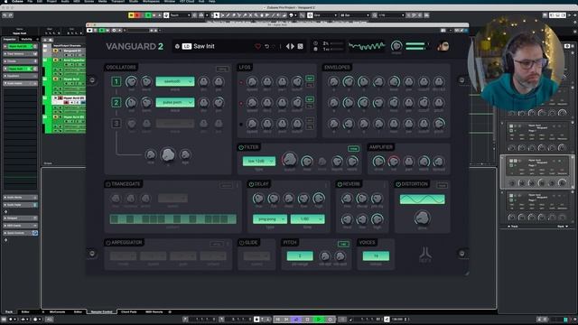Image resolution: width=578 pixels, height=325 pixels.
Task: Open oscillator 2 pulse pwm wave dropdown
Action: 174,102
